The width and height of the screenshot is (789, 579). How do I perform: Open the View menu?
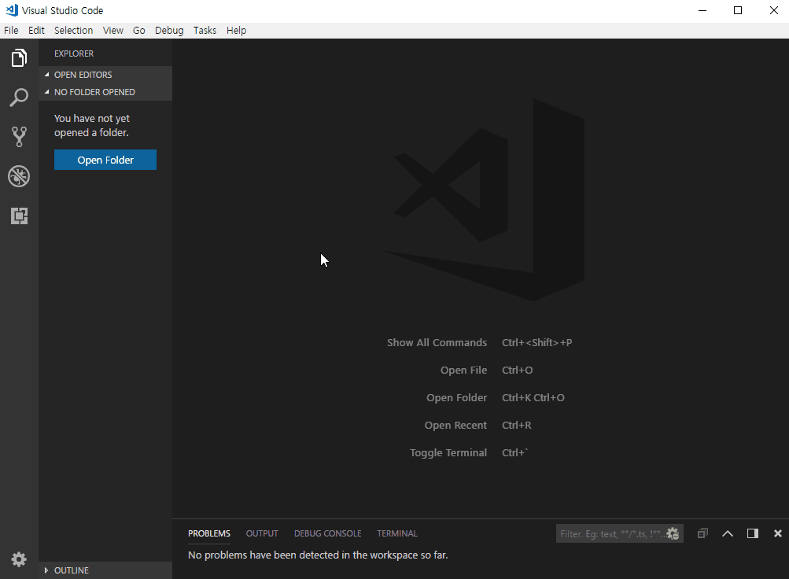[113, 30]
